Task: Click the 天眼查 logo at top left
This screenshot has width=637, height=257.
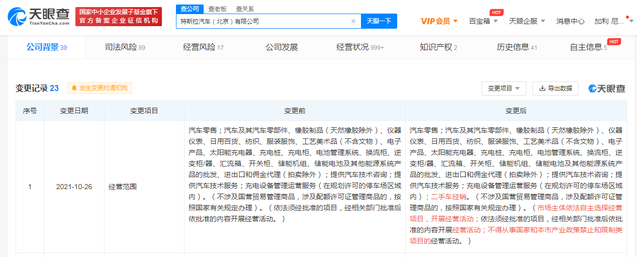Action: coord(38,17)
